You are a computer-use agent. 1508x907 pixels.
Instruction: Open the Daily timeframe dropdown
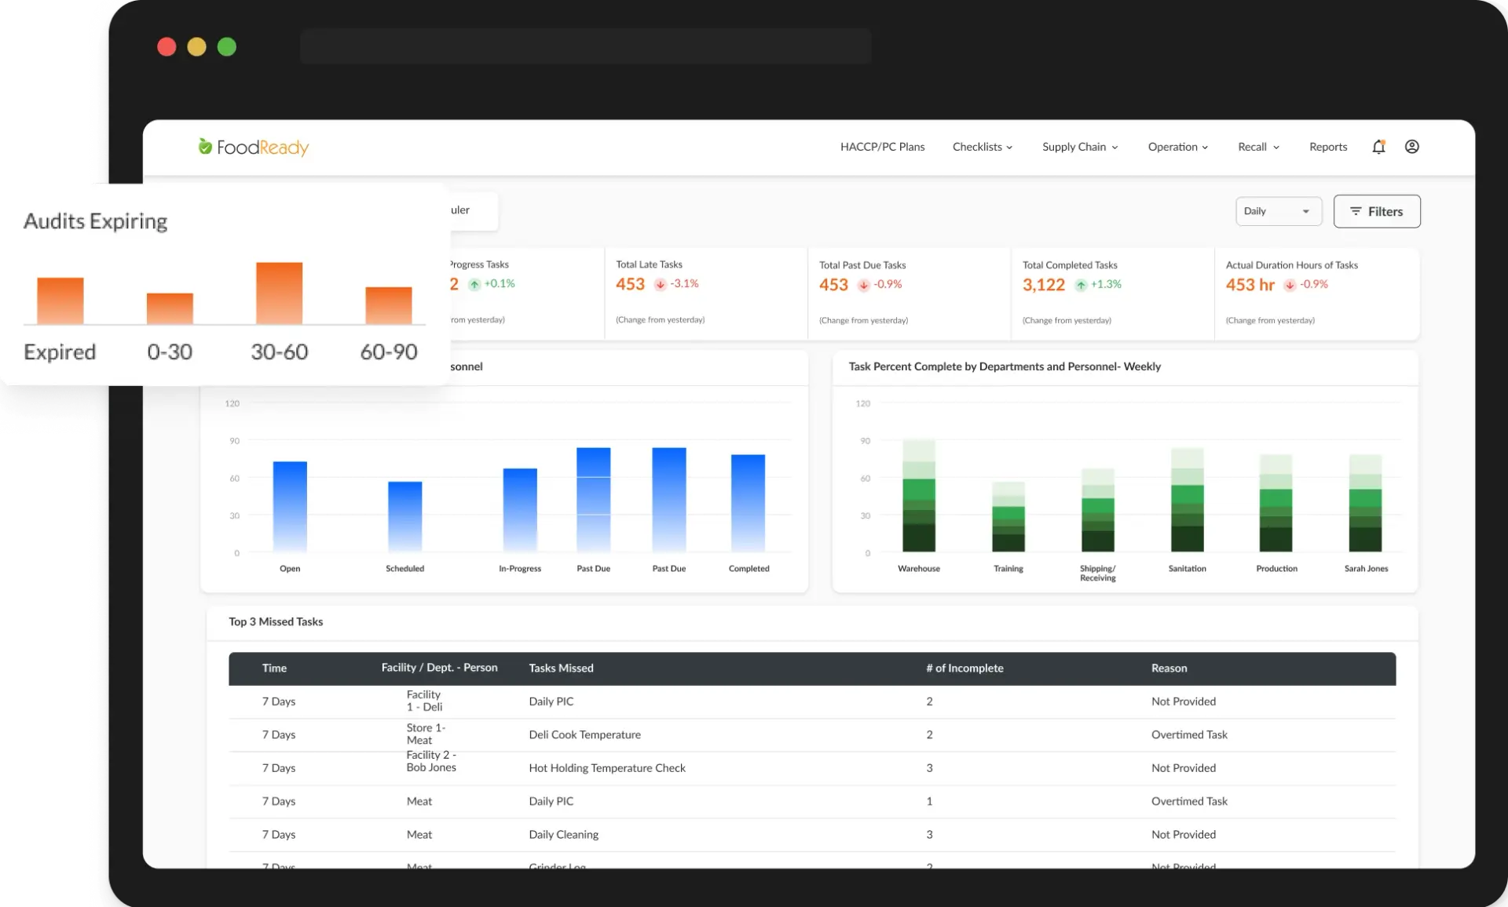[x=1278, y=211]
